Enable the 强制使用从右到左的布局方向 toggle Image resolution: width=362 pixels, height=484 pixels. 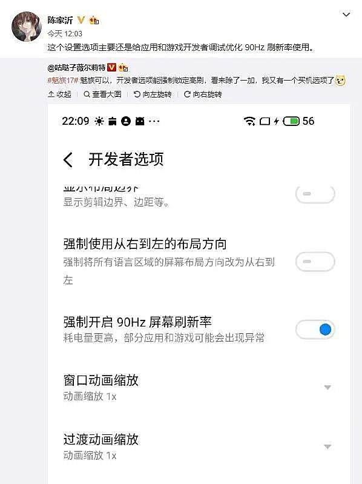pyautogui.click(x=315, y=262)
